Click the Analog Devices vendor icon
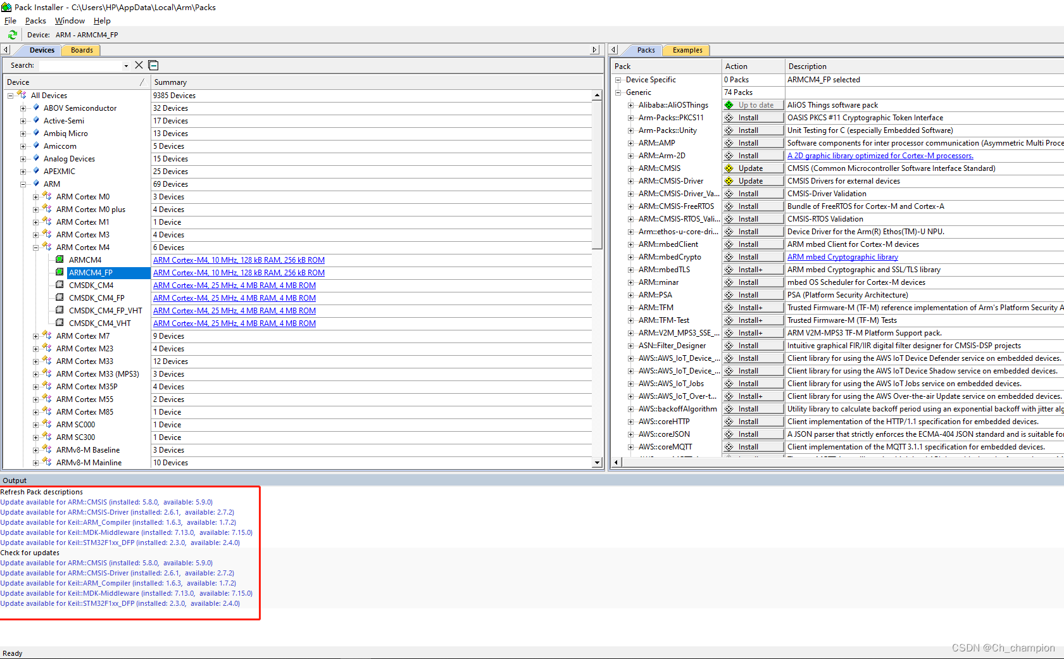Image resolution: width=1064 pixels, height=659 pixels. click(x=36, y=158)
